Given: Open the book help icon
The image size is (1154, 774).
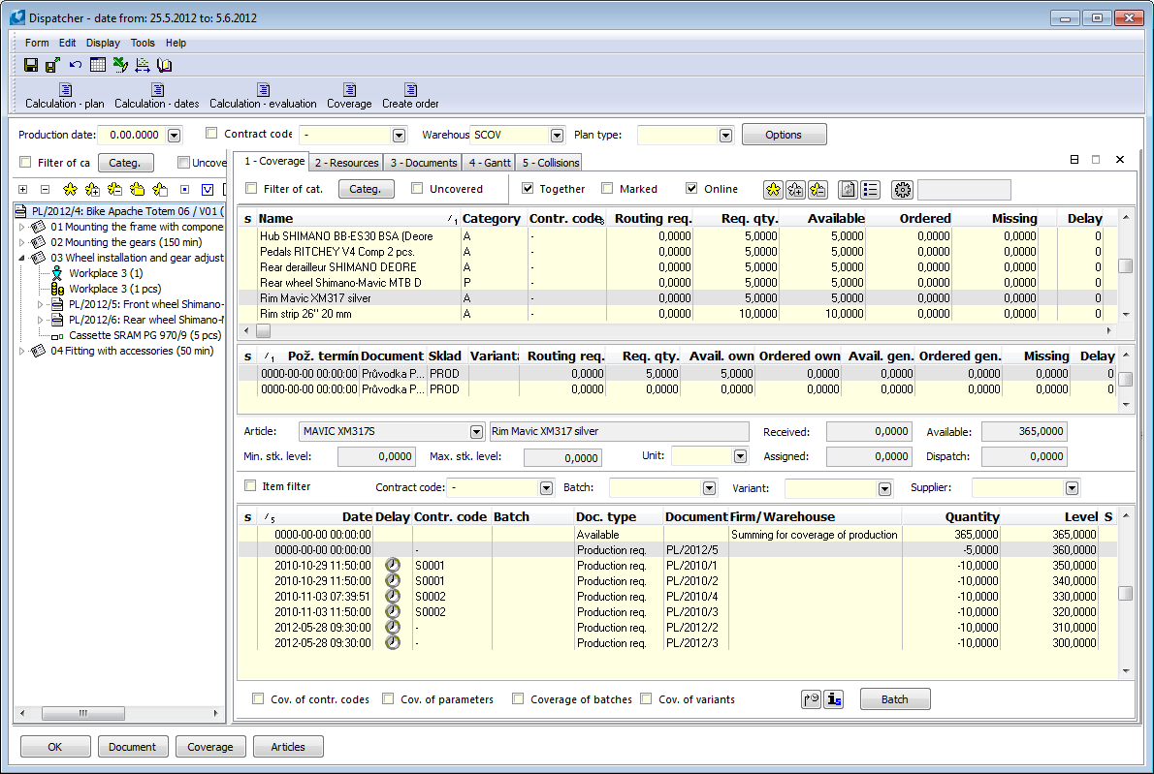Looking at the screenshot, I should click(x=164, y=65).
